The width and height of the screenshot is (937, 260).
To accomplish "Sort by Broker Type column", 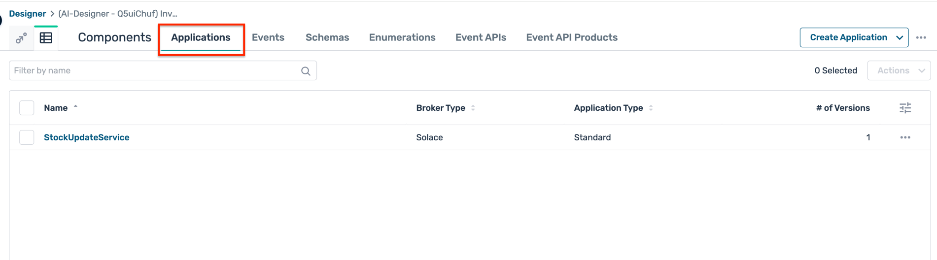I will (x=473, y=108).
